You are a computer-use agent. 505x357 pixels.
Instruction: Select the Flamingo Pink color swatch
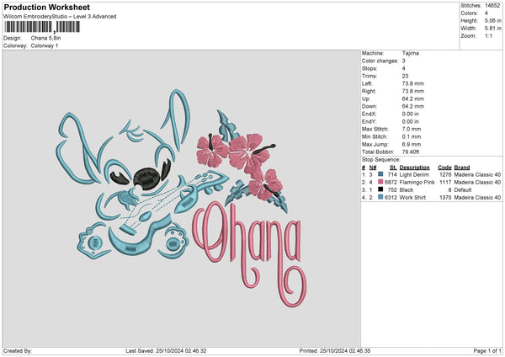[x=383, y=182]
